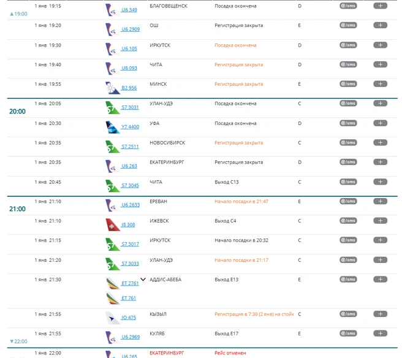Click the Belavia tail logo for B2 956
The height and width of the screenshot is (358, 402).
pyautogui.click(x=112, y=88)
